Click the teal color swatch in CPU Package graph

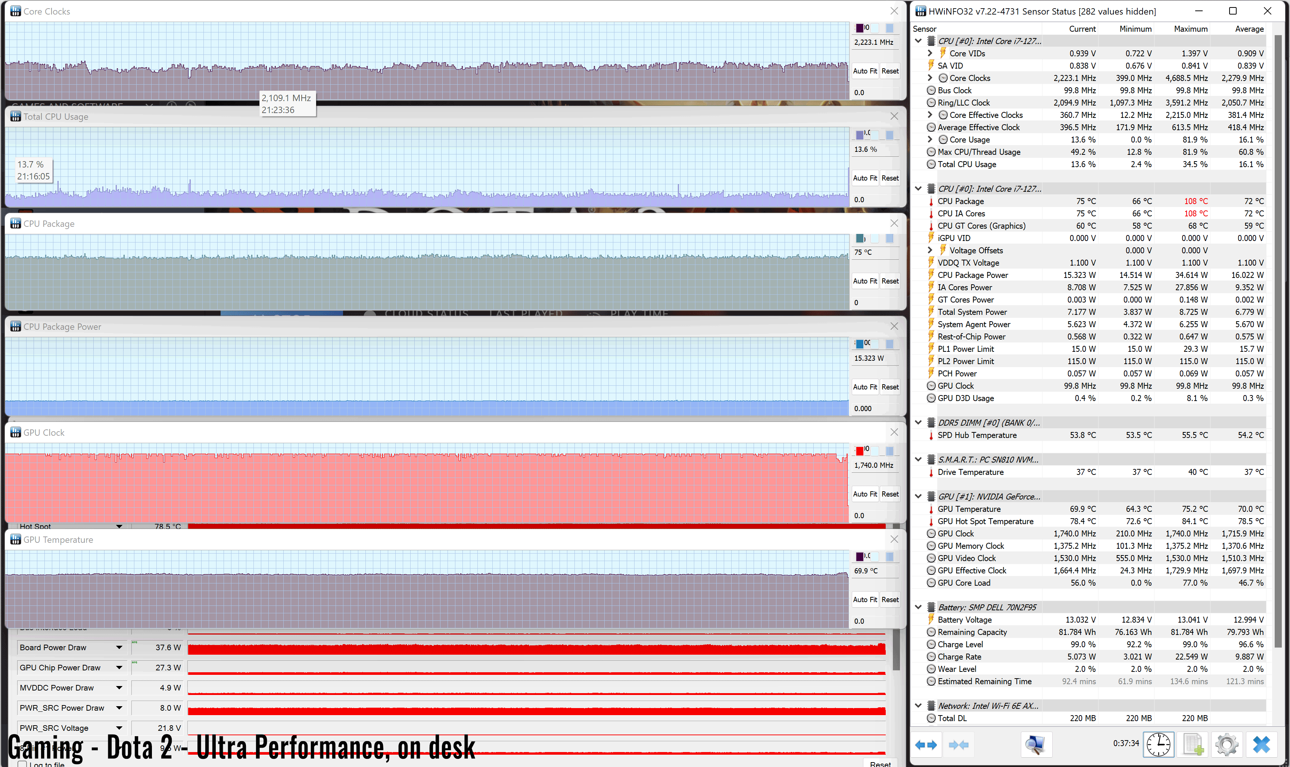tap(859, 238)
